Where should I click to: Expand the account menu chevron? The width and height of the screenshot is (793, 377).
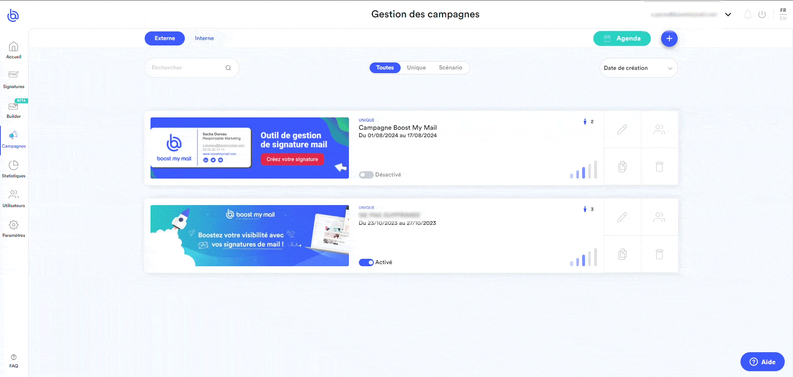[x=728, y=14]
